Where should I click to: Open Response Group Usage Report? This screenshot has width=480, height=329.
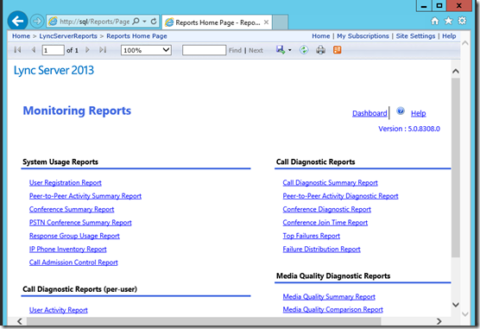click(74, 236)
